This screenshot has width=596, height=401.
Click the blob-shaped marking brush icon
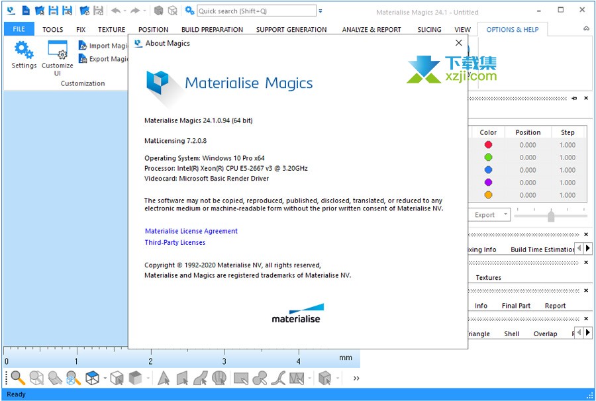[x=260, y=378]
